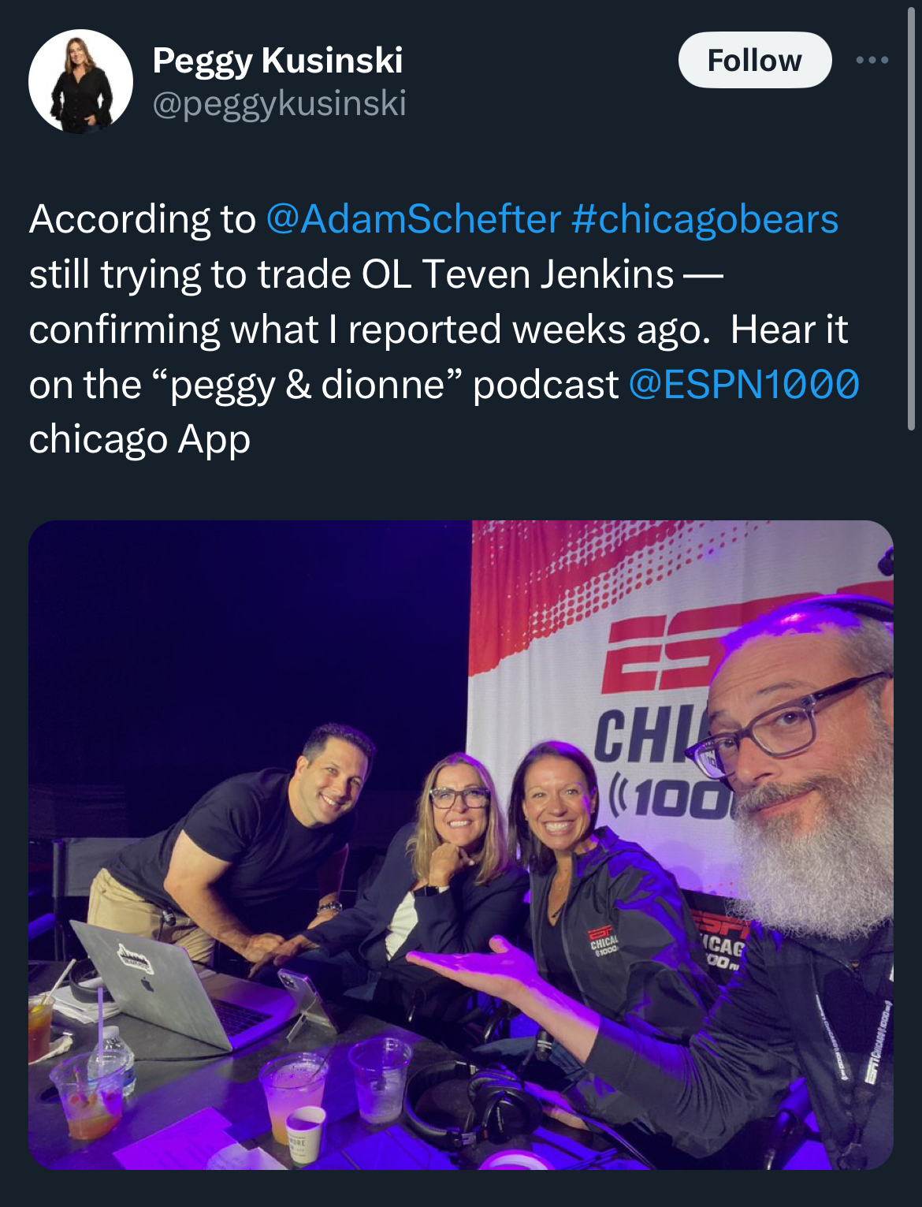Open Peggy Kusinski's profile picture avatar
This screenshot has height=1207, width=922.
[x=80, y=81]
